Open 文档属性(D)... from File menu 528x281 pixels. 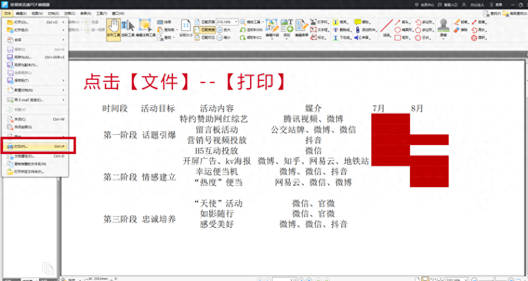(x=36, y=156)
